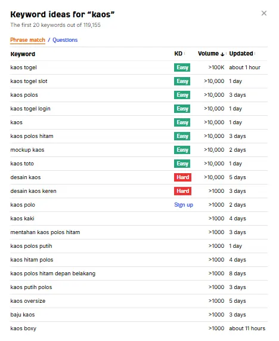Select keyword 'kaos togel login'
Image resolution: width=279 pixels, height=341 pixels.
(30, 109)
